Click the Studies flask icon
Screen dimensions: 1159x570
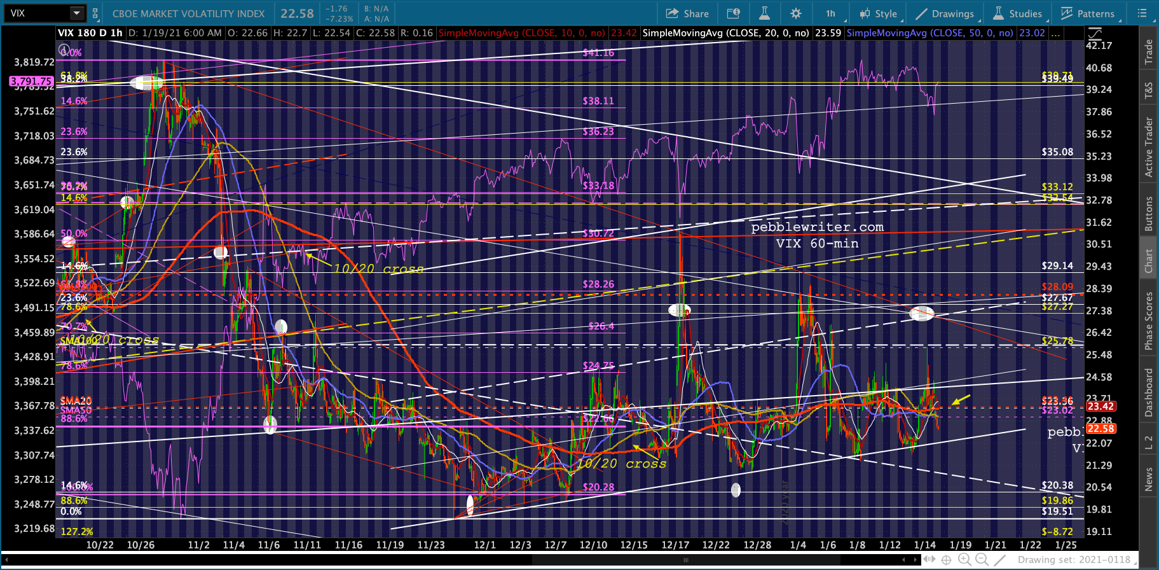coord(998,13)
